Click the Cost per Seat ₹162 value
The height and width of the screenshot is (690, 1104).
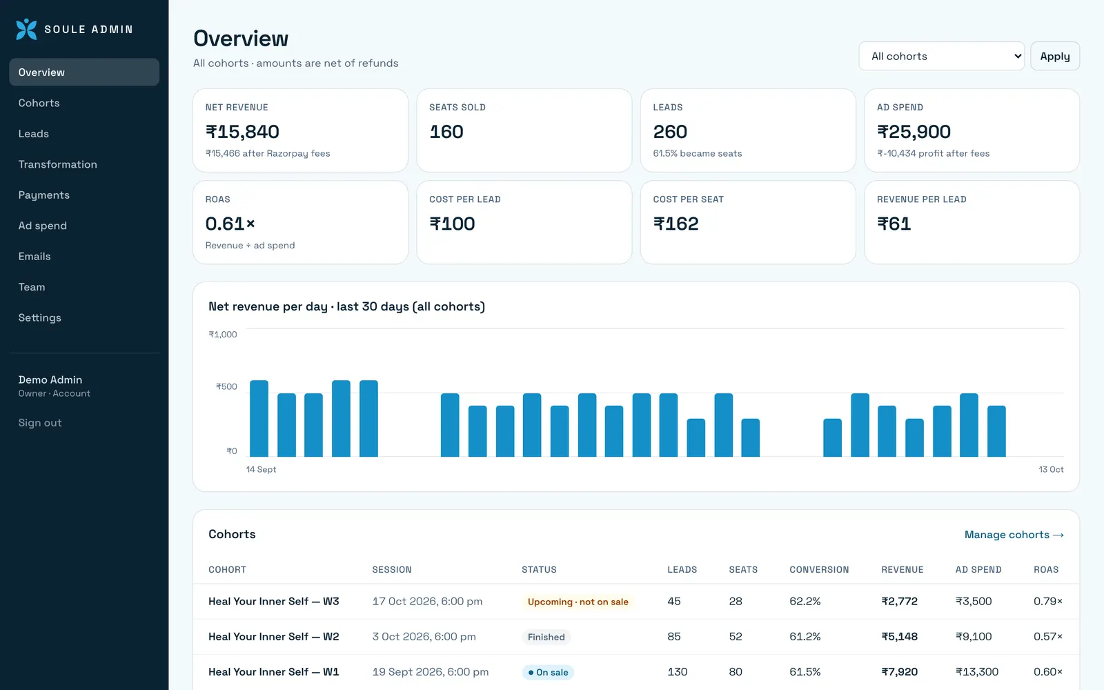[676, 224]
